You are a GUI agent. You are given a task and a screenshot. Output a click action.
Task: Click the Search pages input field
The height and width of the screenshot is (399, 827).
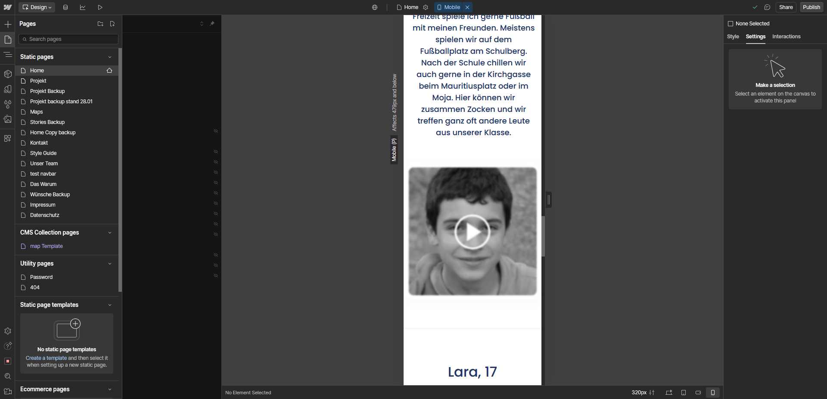click(69, 39)
